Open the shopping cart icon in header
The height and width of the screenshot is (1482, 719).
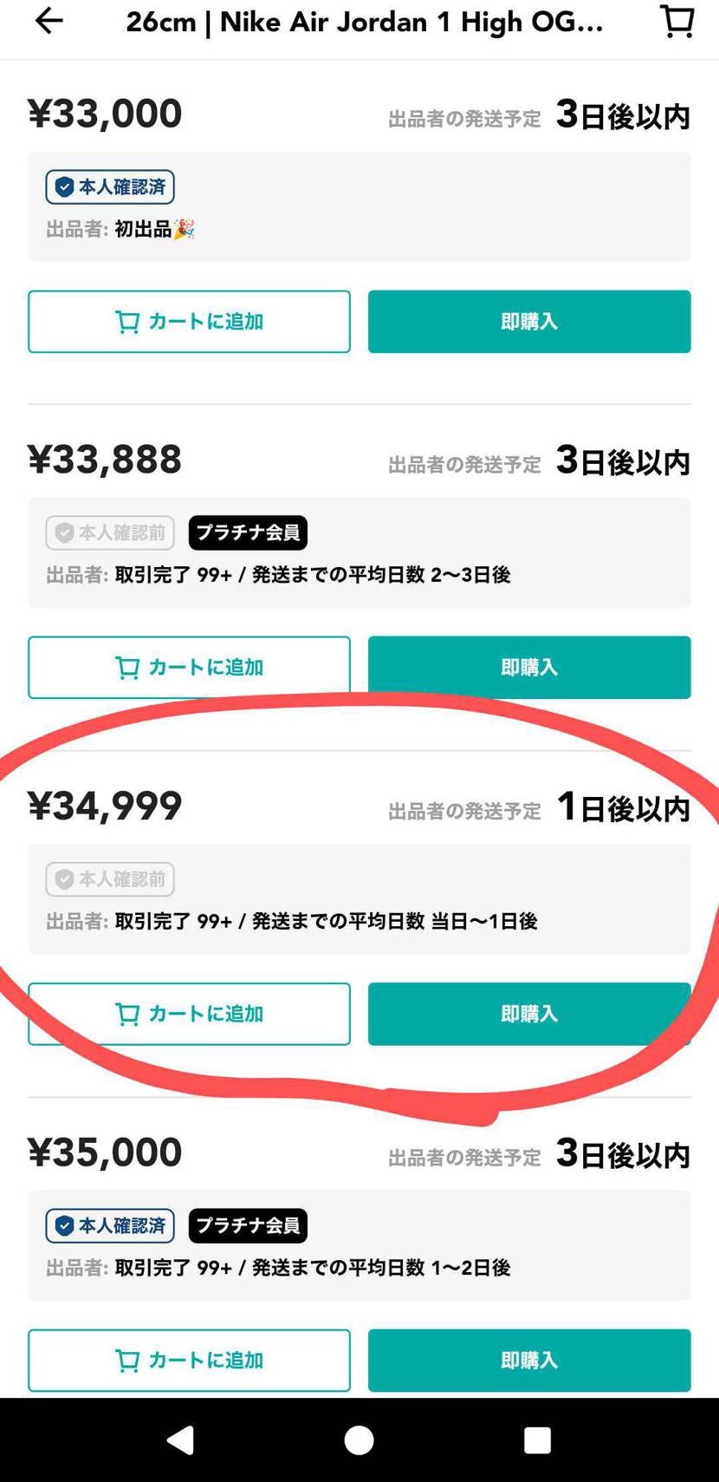pyautogui.click(x=677, y=22)
